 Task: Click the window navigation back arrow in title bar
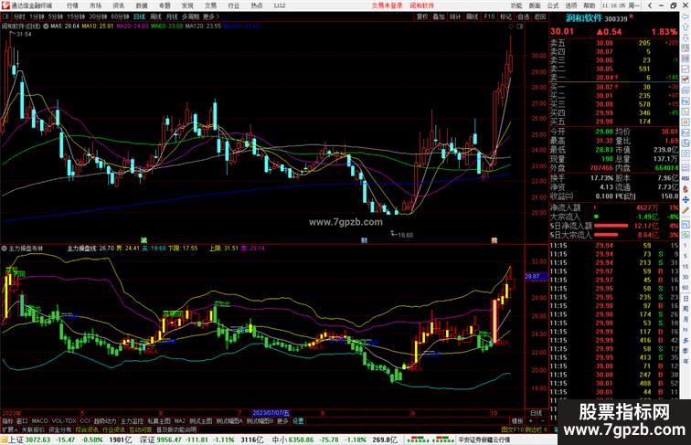click(650, 5)
